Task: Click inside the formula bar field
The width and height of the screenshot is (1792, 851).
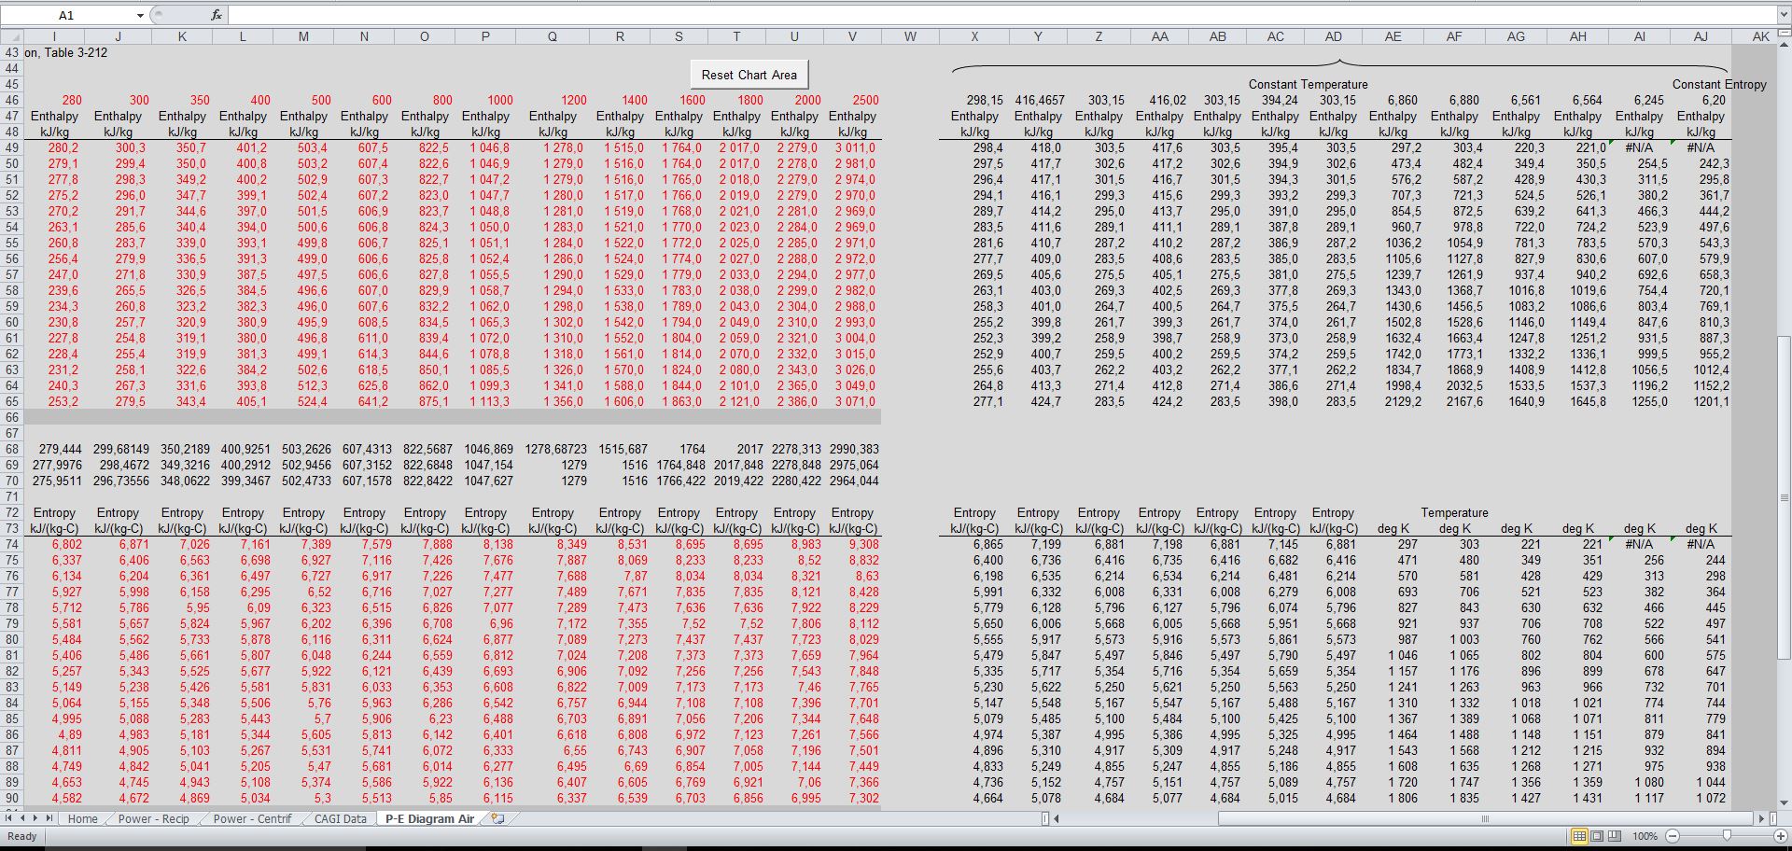Action: [1001, 15]
